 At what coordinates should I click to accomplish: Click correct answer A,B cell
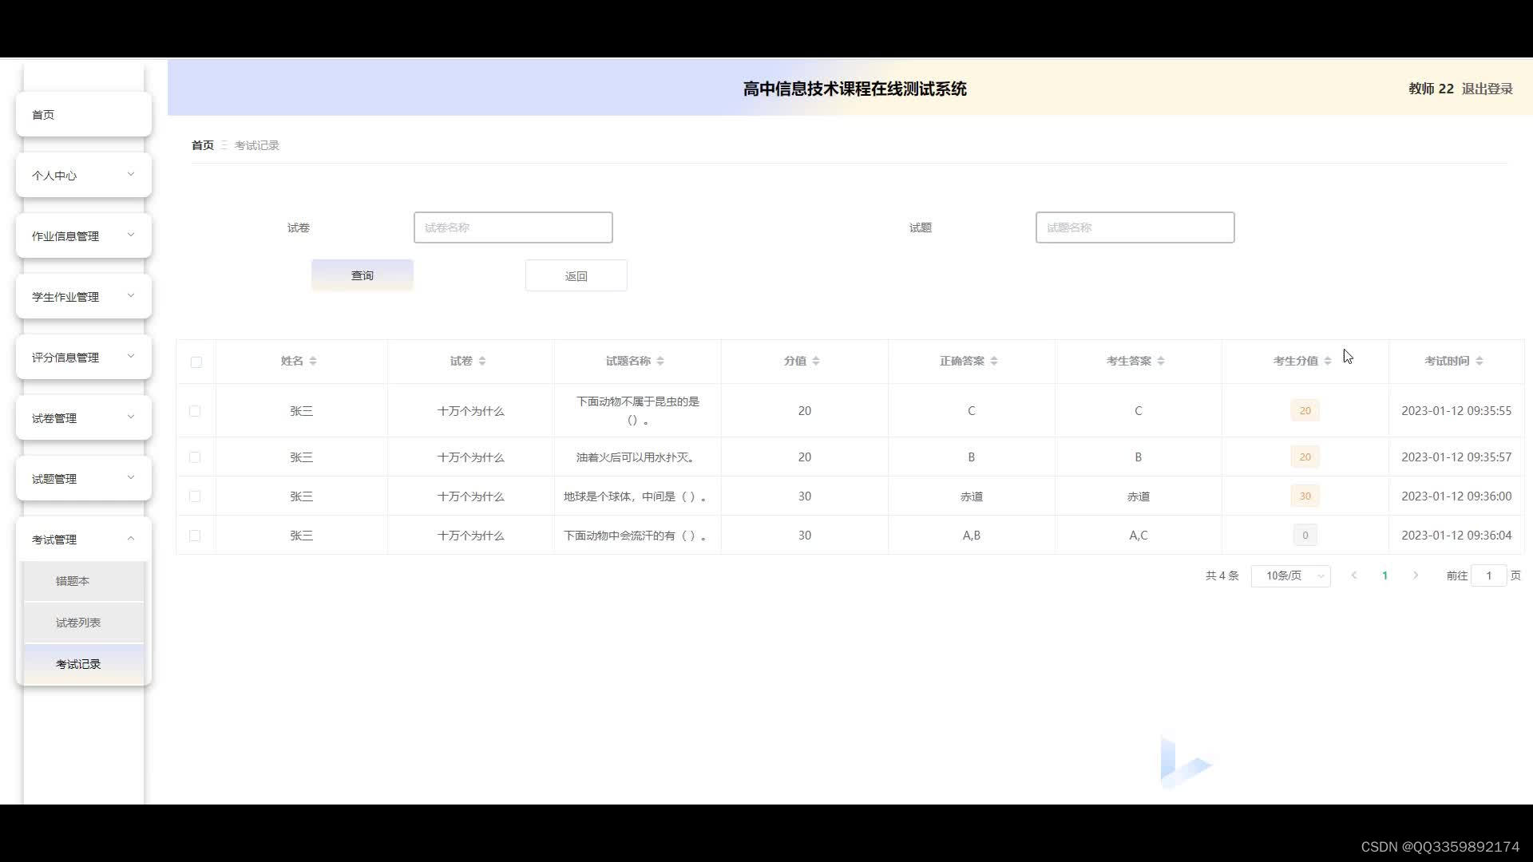[x=972, y=536]
